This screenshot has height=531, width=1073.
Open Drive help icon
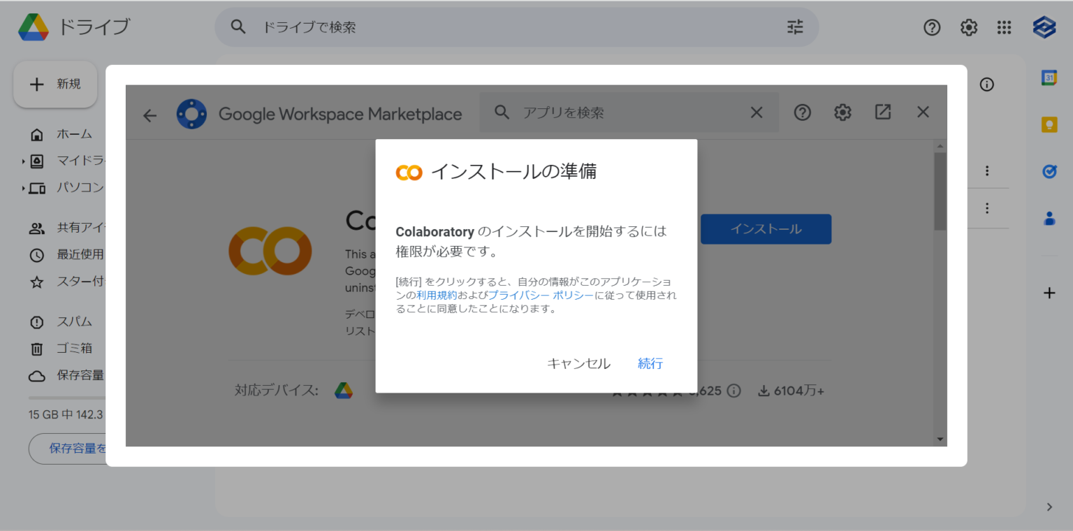tap(932, 27)
